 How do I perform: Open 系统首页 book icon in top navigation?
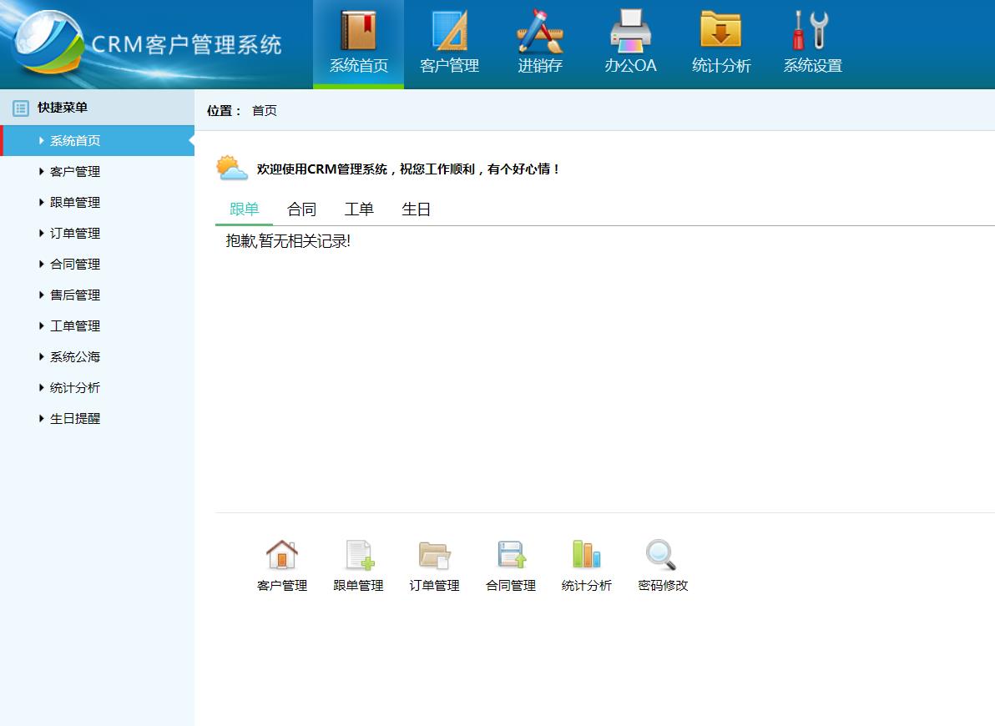(359, 30)
